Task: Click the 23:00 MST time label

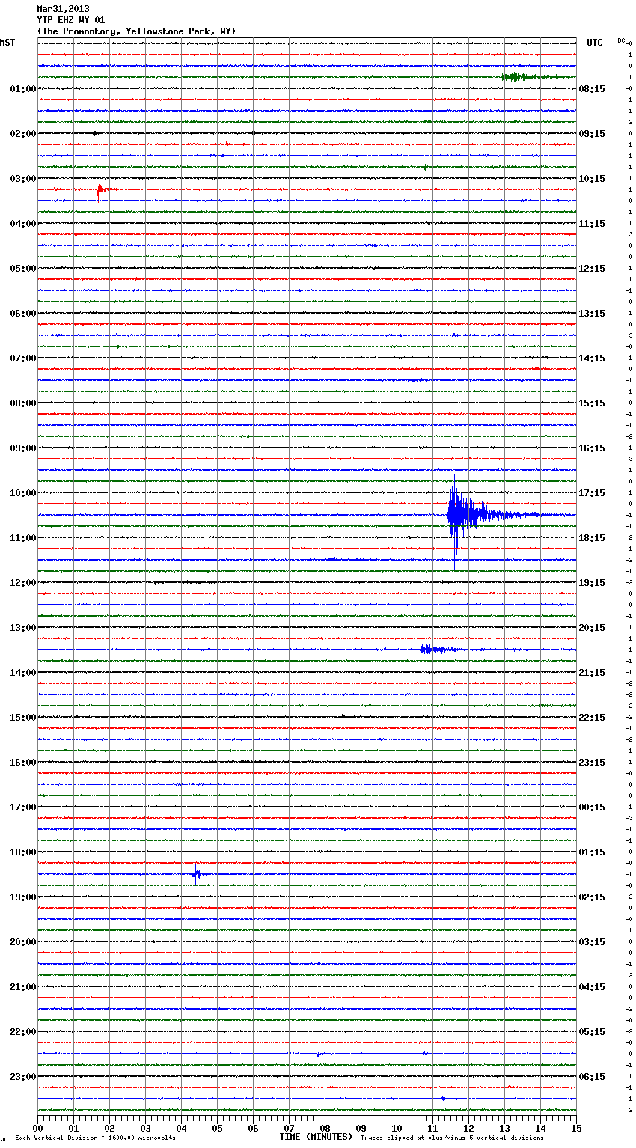Action: coord(22,1077)
